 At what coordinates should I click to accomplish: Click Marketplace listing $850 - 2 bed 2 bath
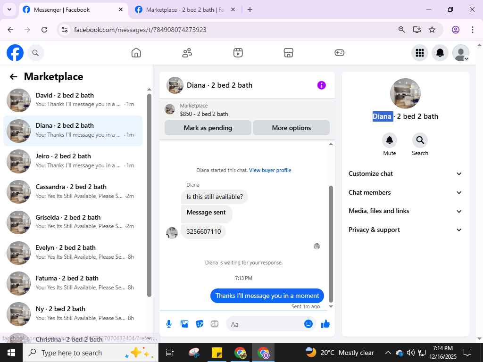coord(204,114)
